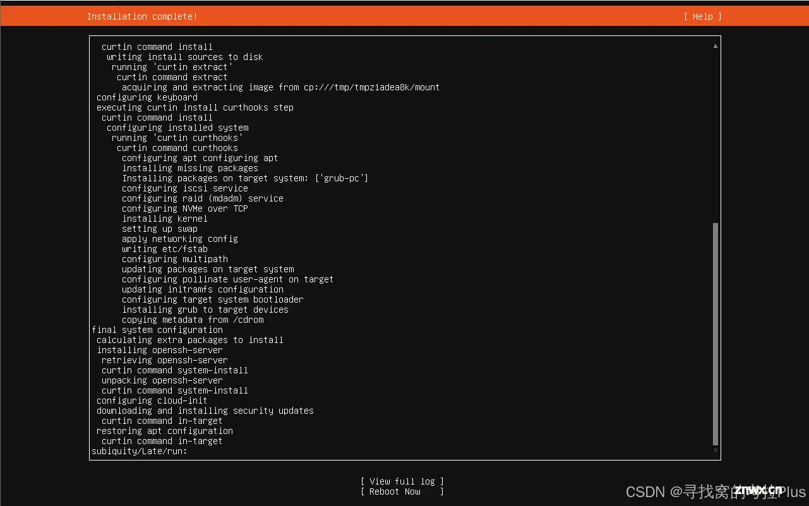Choose Reboot Now to restart
The image size is (809, 506).
[x=402, y=491]
